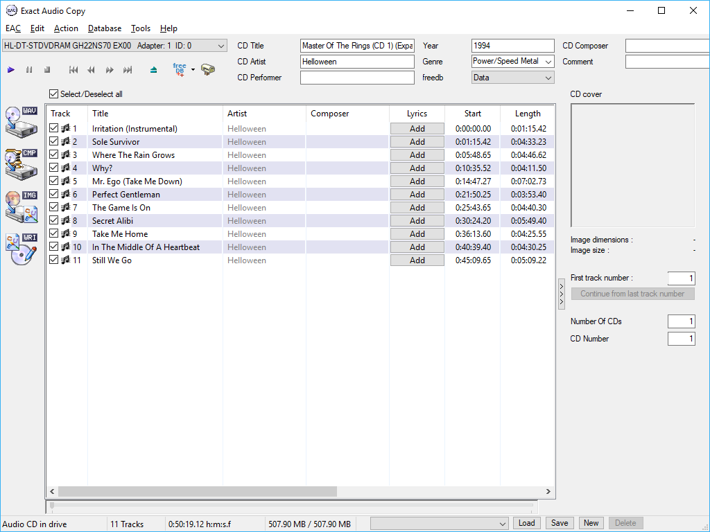Open freedb icon dropdown arrow

click(193, 70)
